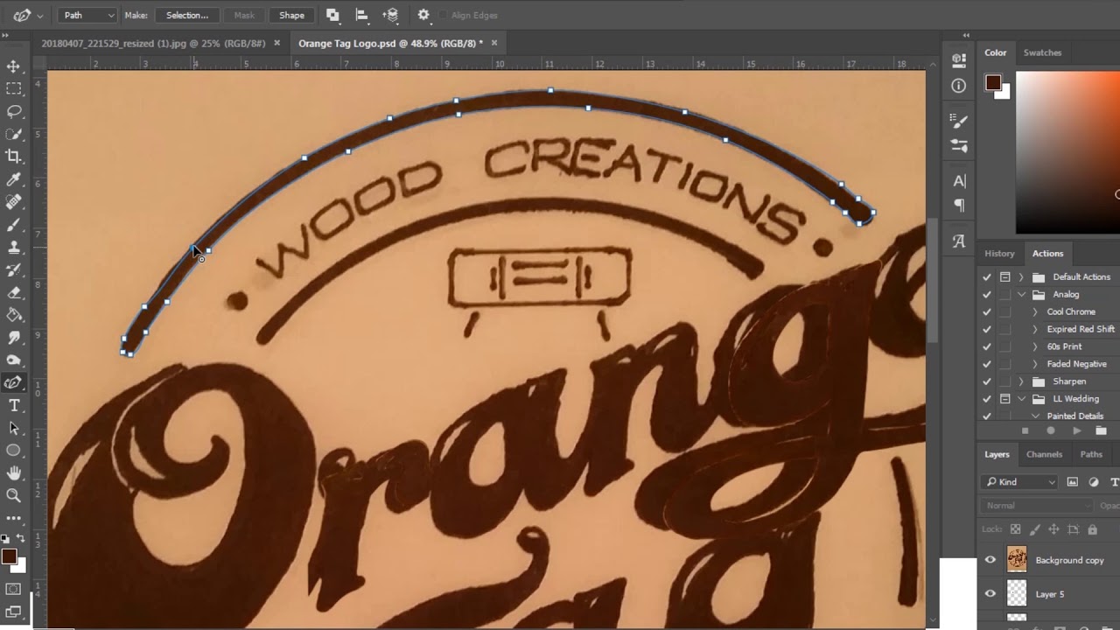The image size is (1120, 630).
Task: Select the Type tool
Action: [13, 405]
